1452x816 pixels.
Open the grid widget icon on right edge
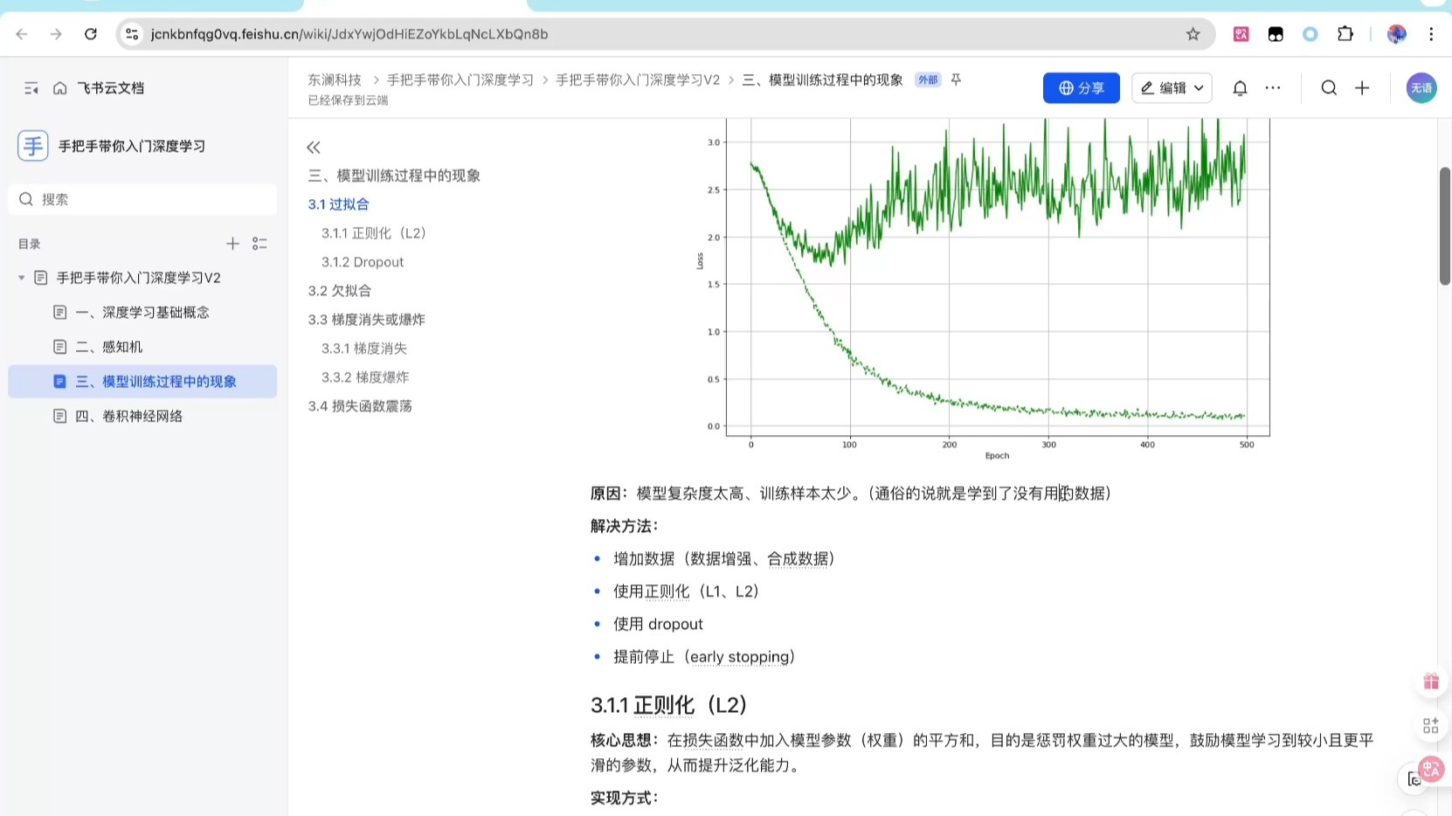coord(1431,725)
